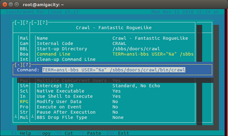Click ^V Paste in bottom status bar

tap(90, 133)
